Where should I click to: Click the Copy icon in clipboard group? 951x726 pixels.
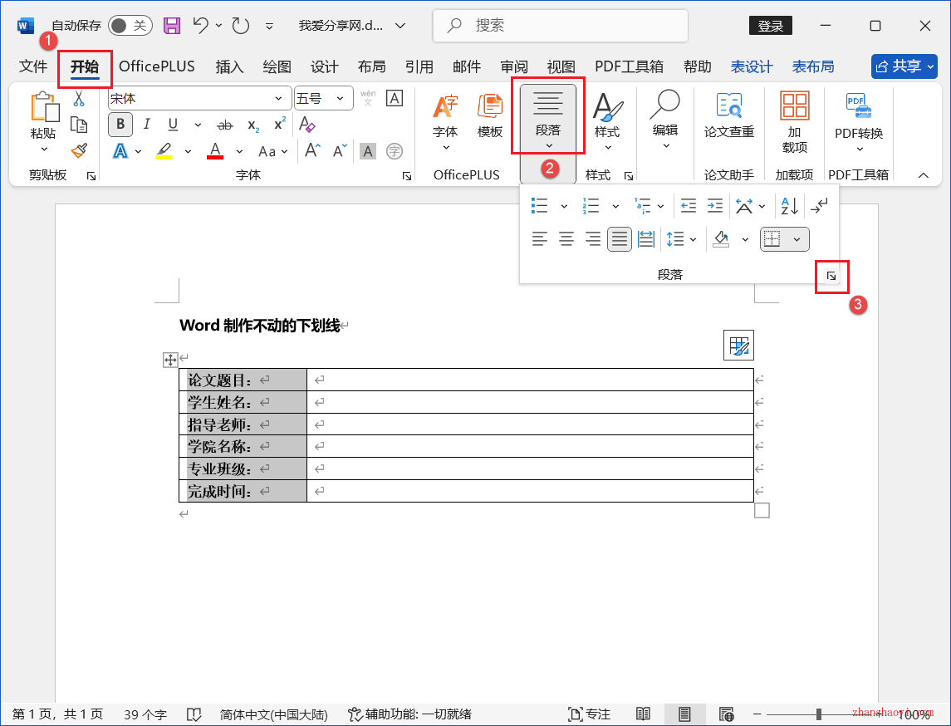coord(79,125)
